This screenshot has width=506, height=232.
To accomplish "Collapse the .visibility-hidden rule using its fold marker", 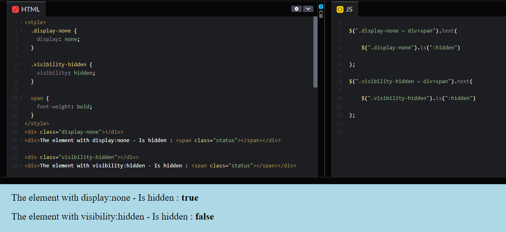I will point(21,64).
